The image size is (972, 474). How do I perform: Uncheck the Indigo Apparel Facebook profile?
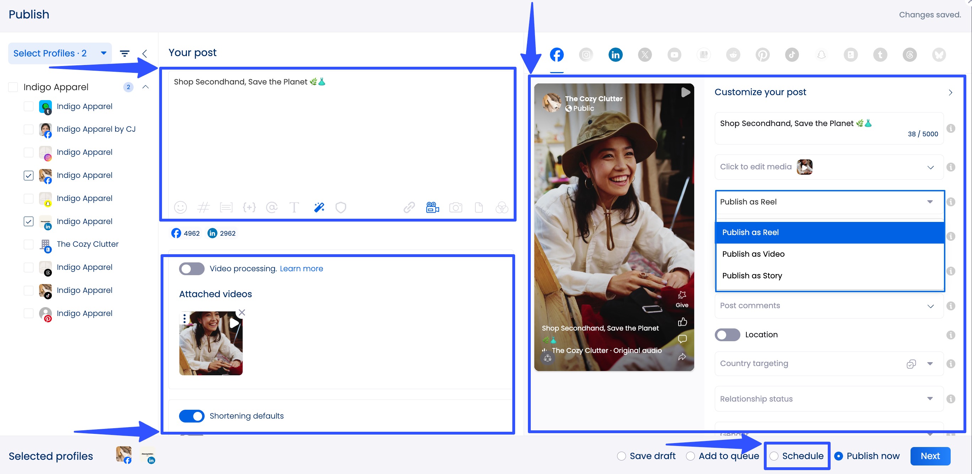(x=28, y=175)
